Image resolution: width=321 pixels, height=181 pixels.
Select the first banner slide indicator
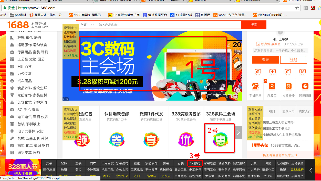pyautogui.click(x=204, y=96)
